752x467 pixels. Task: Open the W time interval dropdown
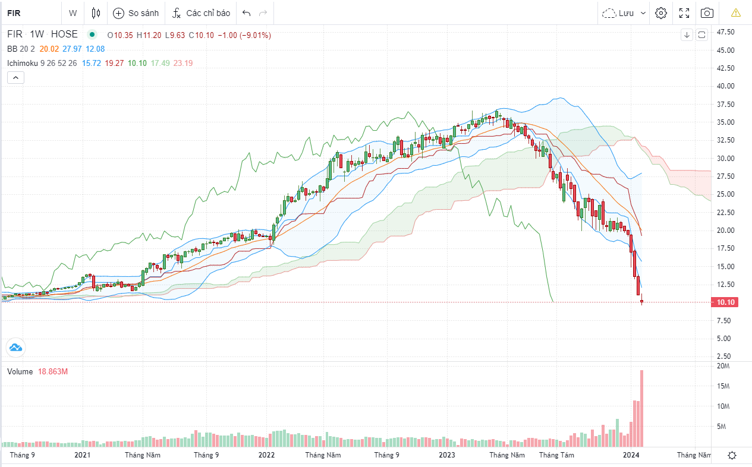coord(73,13)
